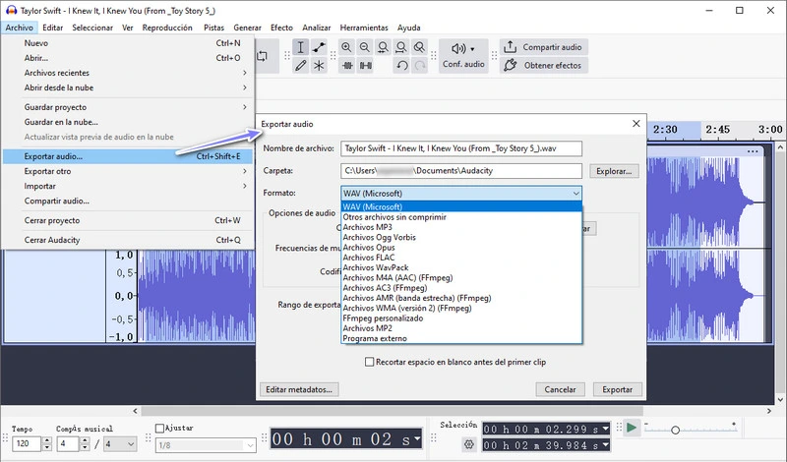Increase Compás numerator with up arrow
Image resolution: width=787 pixels, height=462 pixels.
85,440
